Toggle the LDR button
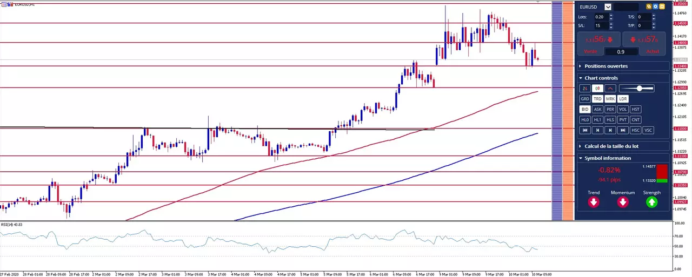 pos(623,99)
